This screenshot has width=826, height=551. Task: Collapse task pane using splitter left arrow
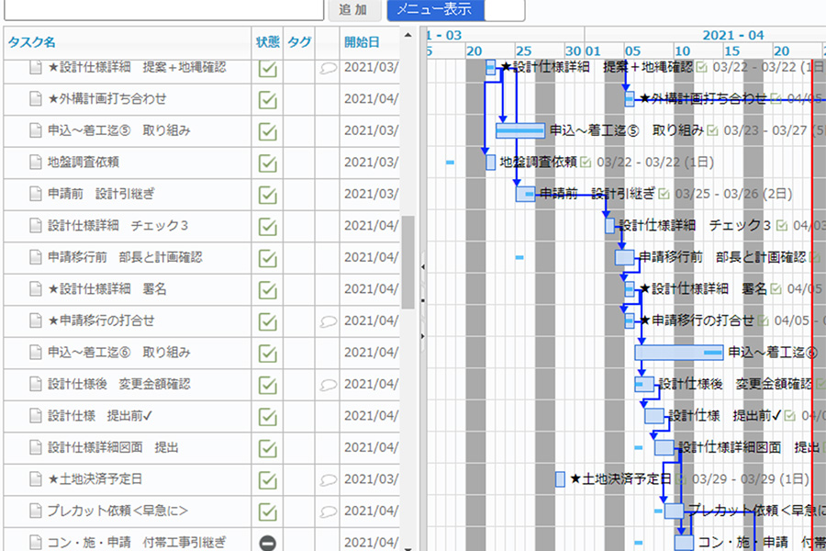click(x=423, y=267)
